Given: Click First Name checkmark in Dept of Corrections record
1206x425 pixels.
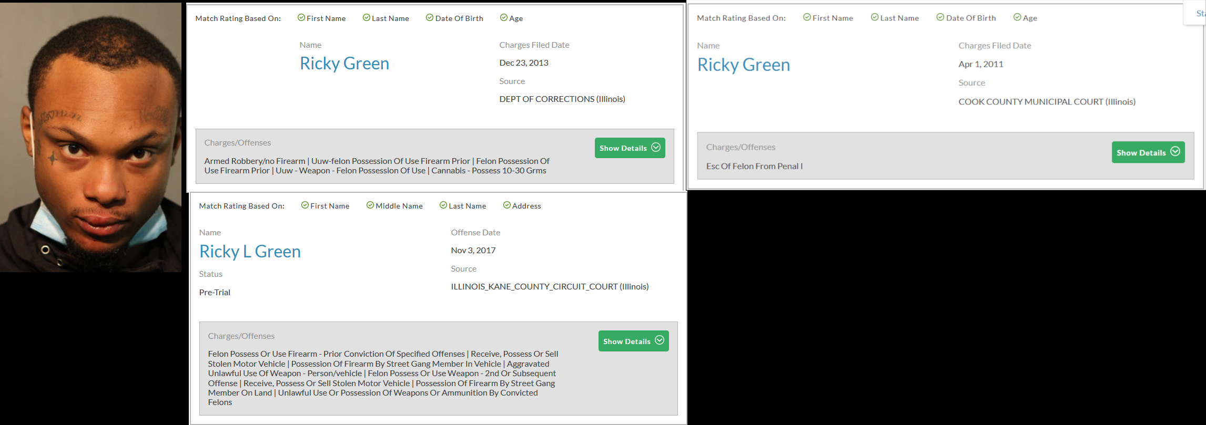Looking at the screenshot, I should pos(301,18).
